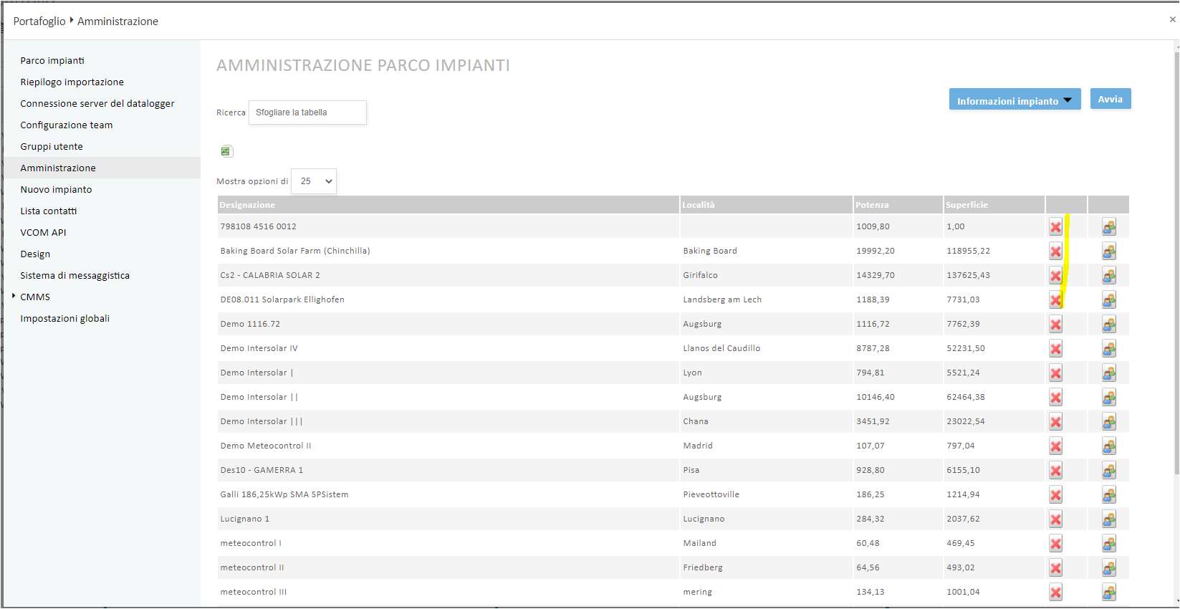Delete the Galli 186,25kWp SMA SPSistem entry
Screen dimensions: 1180x609
[x=1055, y=495]
